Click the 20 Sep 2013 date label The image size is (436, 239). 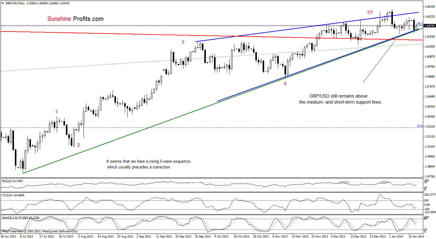[x=183, y=236]
